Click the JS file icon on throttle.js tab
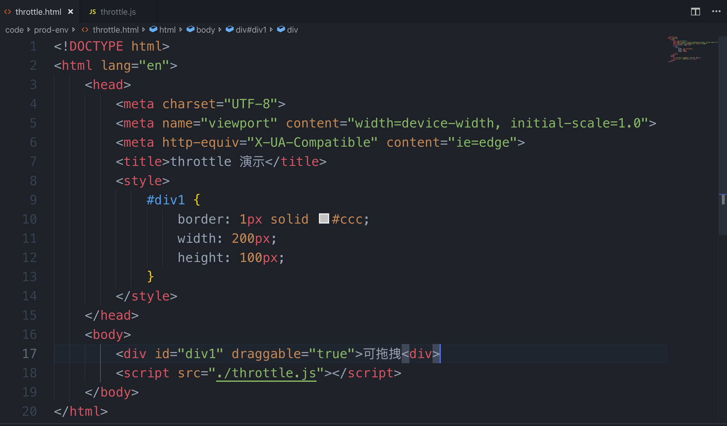This screenshot has height=426, width=727. [x=92, y=12]
